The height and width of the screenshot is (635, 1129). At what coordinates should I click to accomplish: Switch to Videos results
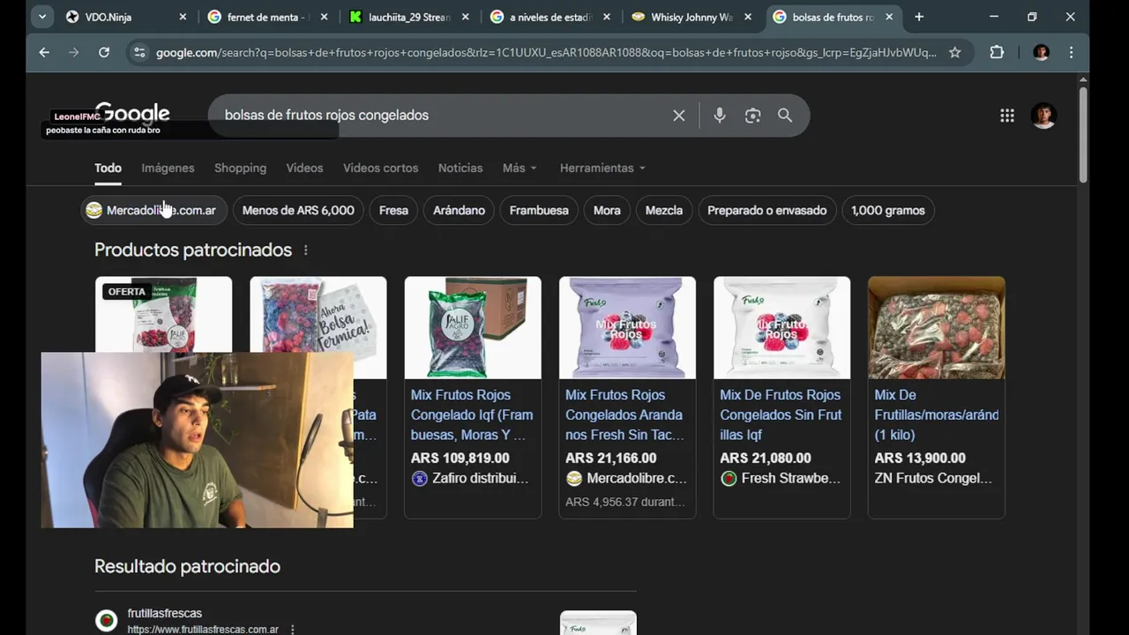tap(304, 168)
